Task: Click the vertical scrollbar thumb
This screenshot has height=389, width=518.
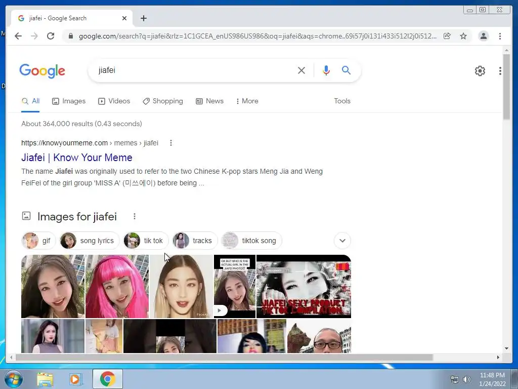Action: [506, 87]
